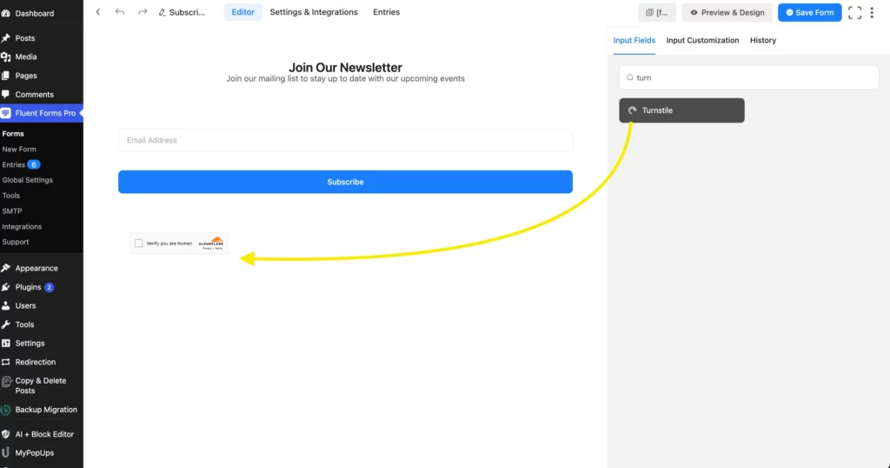The image size is (890, 468).
Task: Open Entries submenu in sidebar
Action: click(x=14, y=164)
